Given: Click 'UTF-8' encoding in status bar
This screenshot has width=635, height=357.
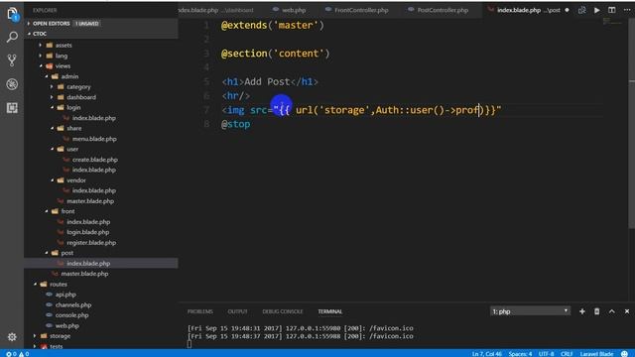Looking at the screenshot, I should (546, 354).
